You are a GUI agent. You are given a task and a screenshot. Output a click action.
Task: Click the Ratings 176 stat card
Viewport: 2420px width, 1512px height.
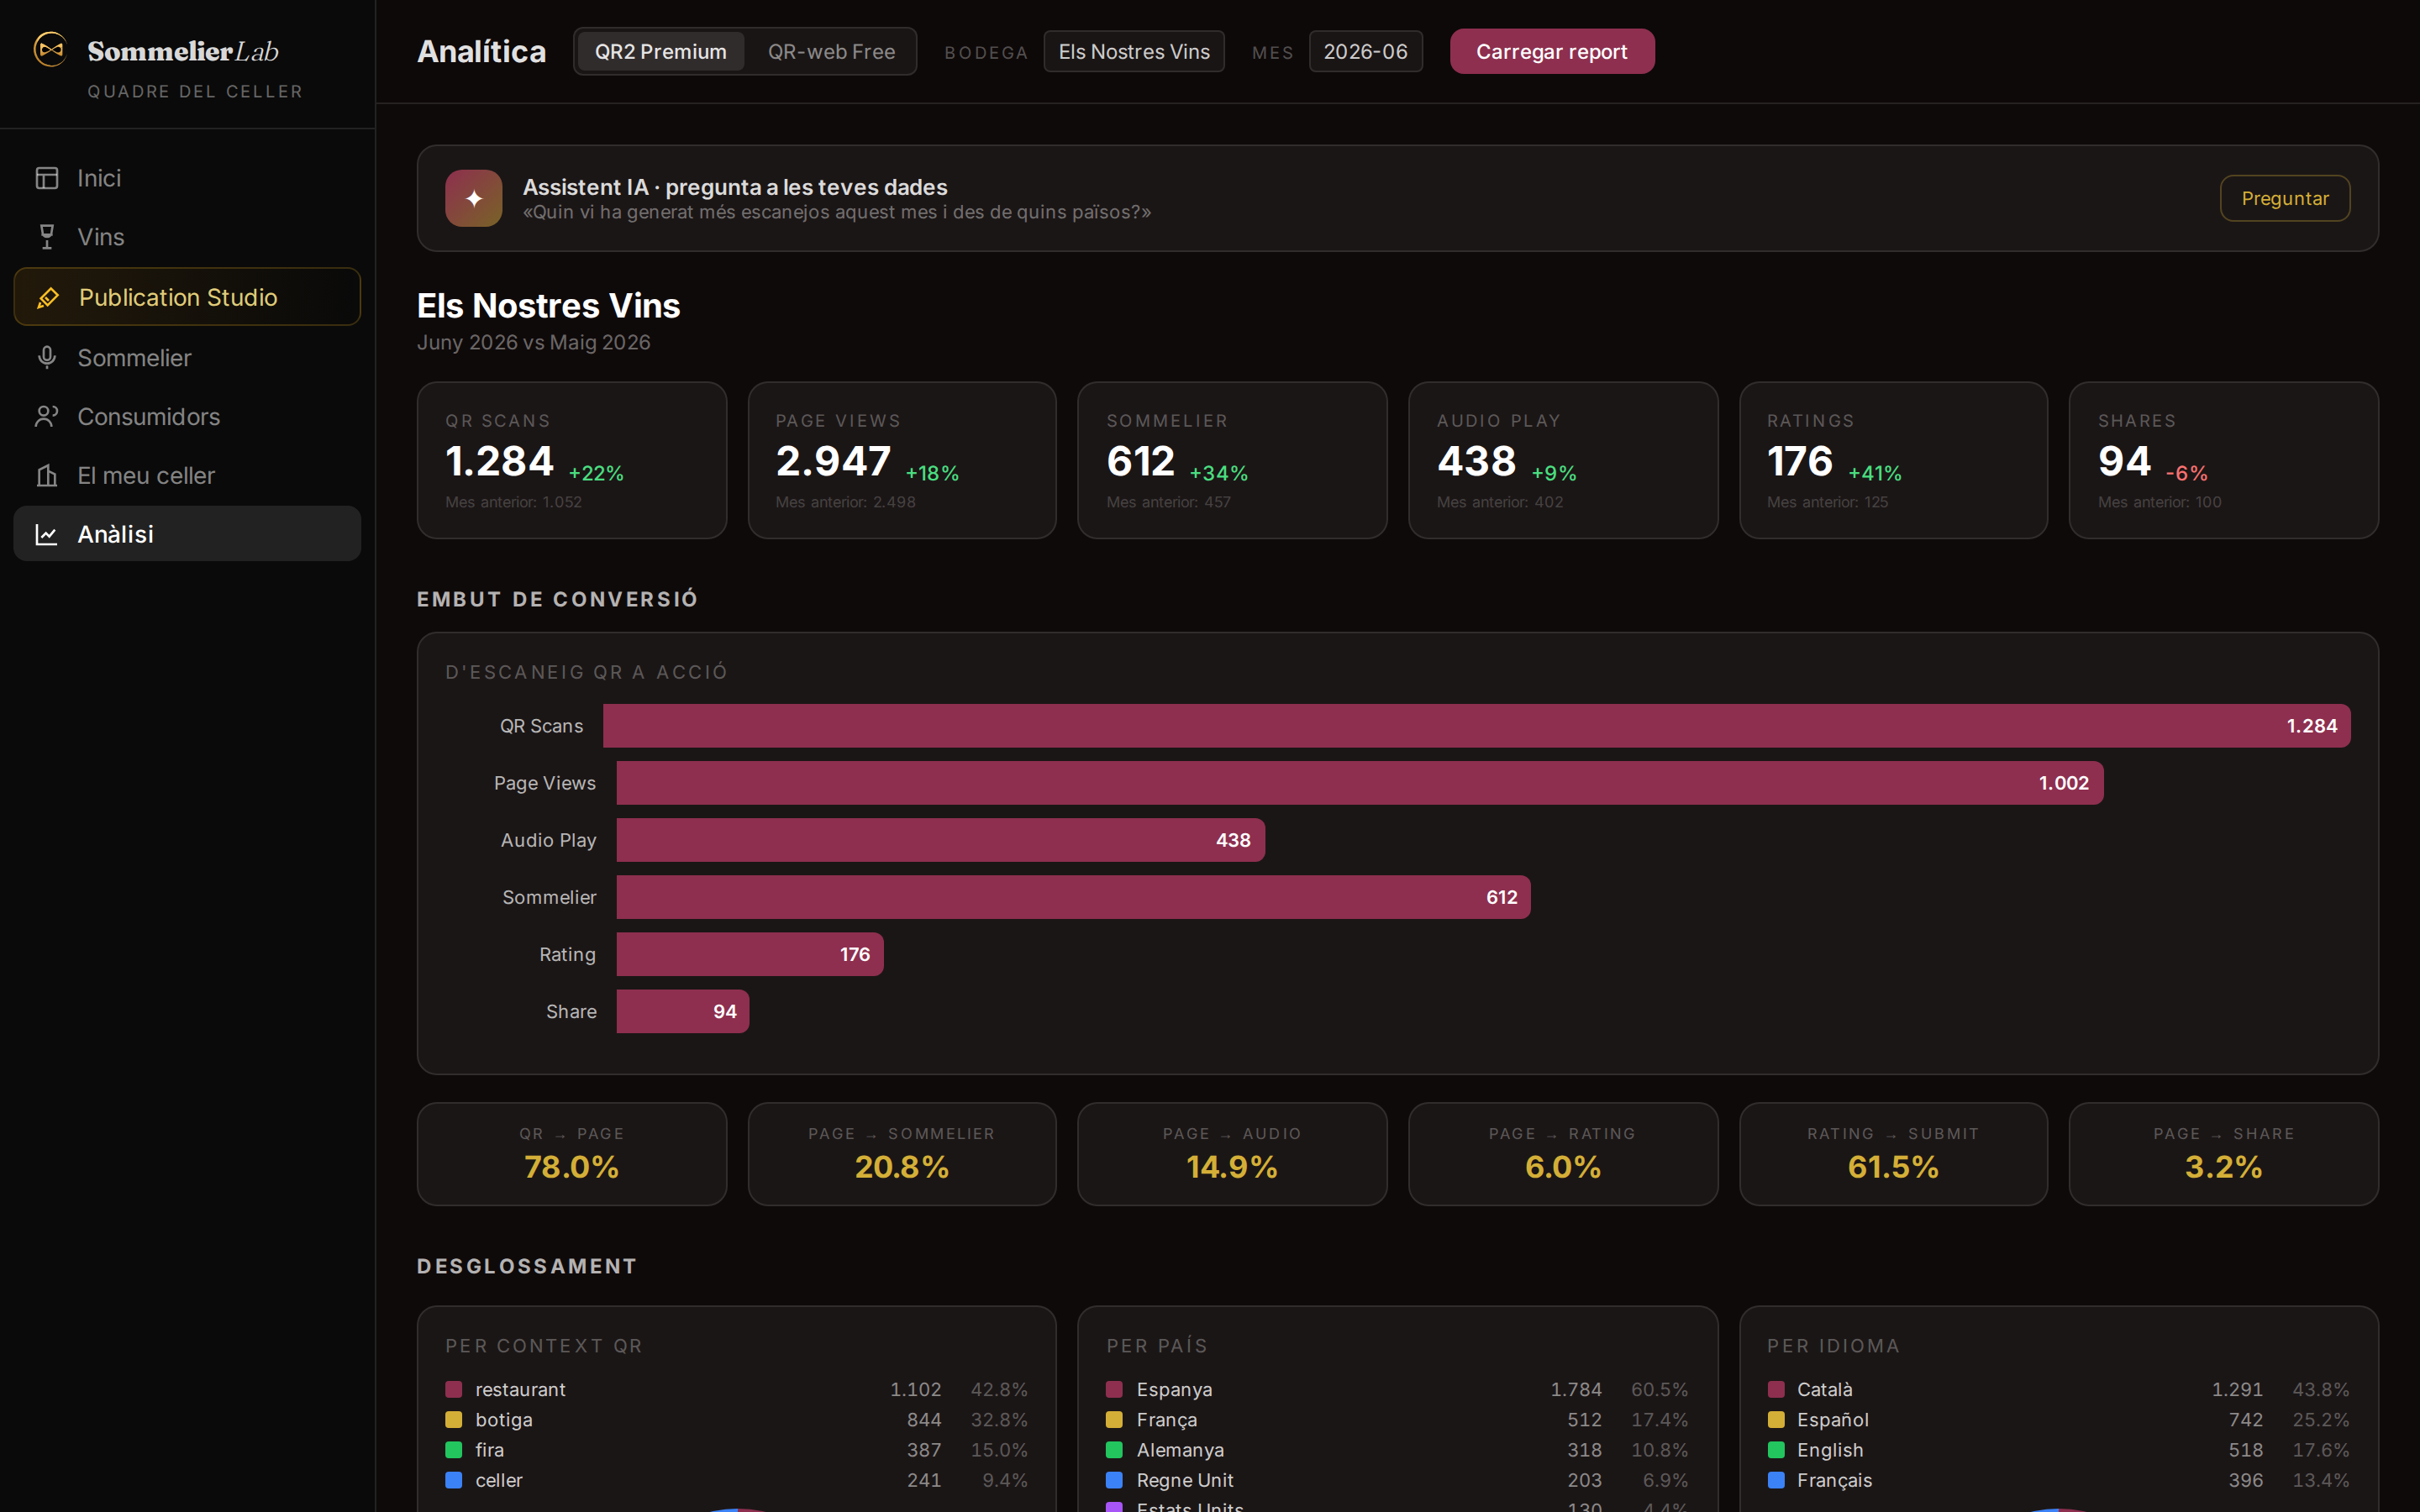pyautogui.click(x=1894, y=460)
